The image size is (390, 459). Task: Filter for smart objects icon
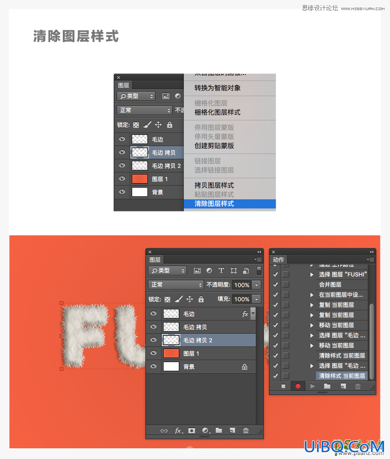coord(246,270)
